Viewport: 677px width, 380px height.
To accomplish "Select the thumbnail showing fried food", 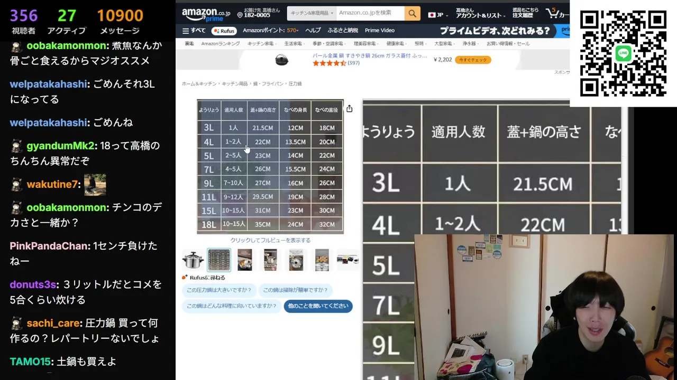I will (322, 260).
